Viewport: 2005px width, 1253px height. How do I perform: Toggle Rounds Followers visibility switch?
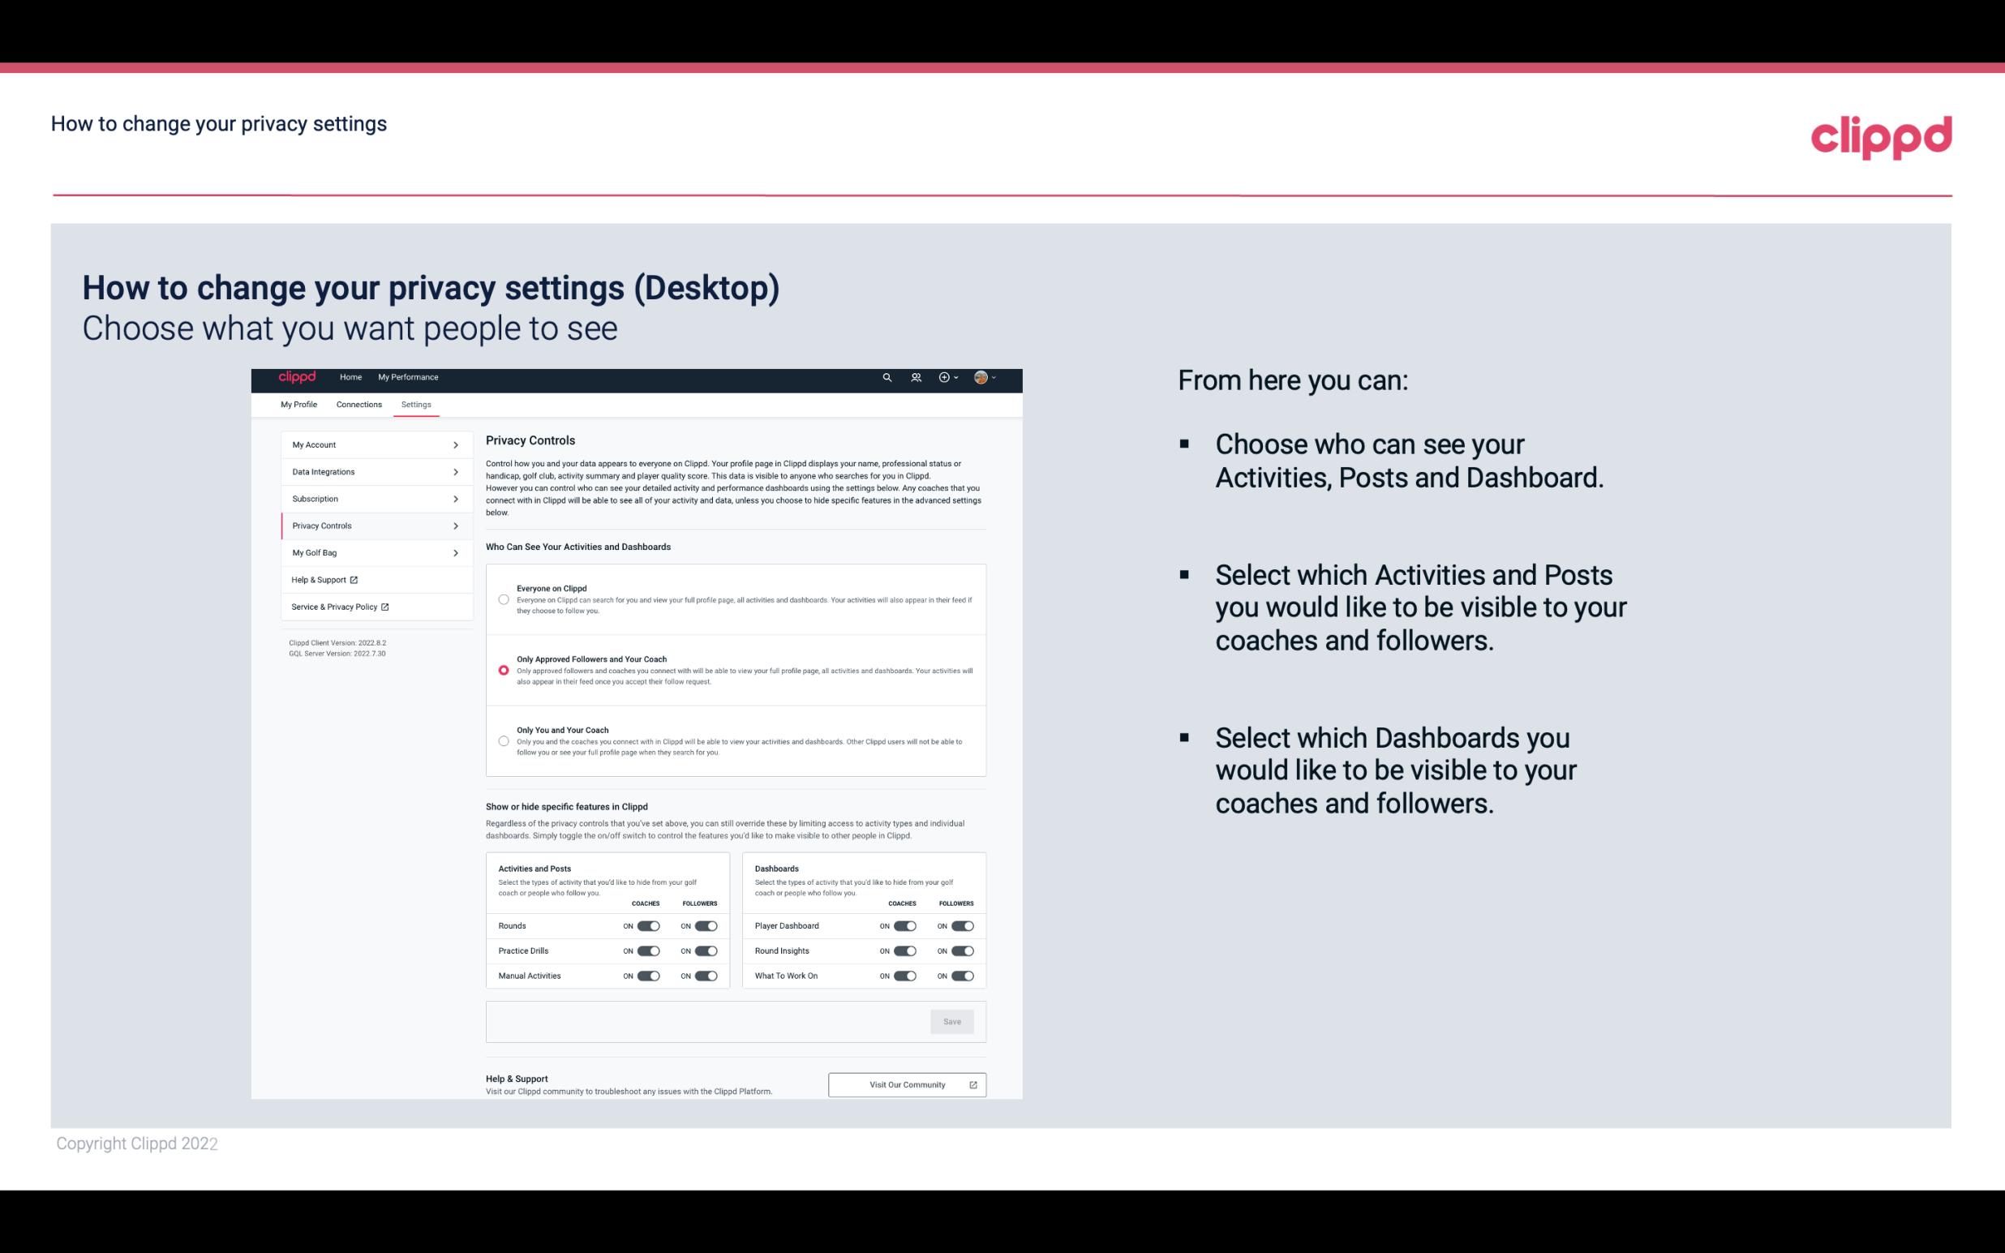click(x=704, y=925)
